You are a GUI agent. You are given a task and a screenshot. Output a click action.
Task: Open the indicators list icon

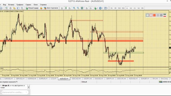click(95, 8)
